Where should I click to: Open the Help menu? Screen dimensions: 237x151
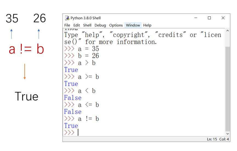[147, 25]
